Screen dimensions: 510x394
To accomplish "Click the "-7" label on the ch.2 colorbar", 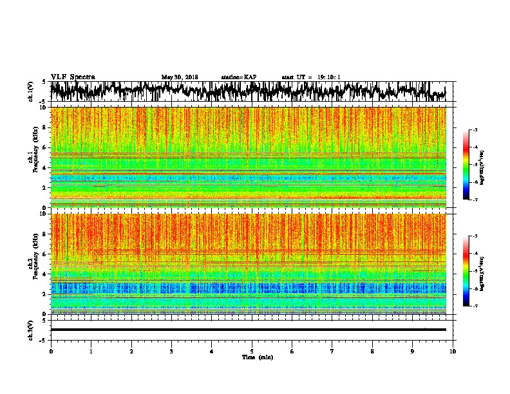I will pos(475,306).
